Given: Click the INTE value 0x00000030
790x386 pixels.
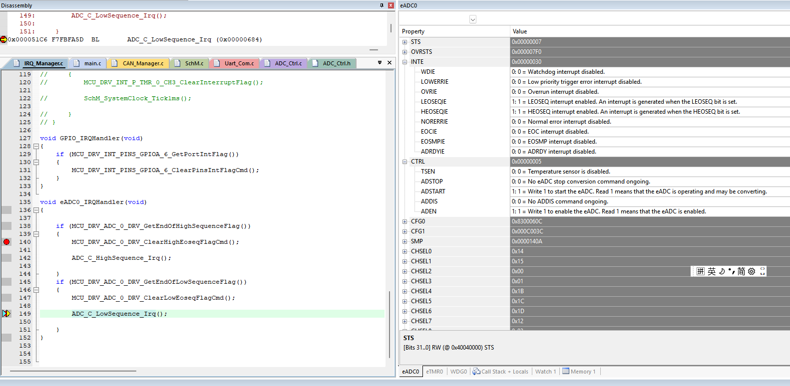Looking at the screenshot, I should 526,62.
